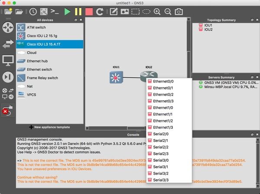Screen dimensions: 260x194
Task: Choose Ethernet0/3 from the interface menu
Action: 169,101
